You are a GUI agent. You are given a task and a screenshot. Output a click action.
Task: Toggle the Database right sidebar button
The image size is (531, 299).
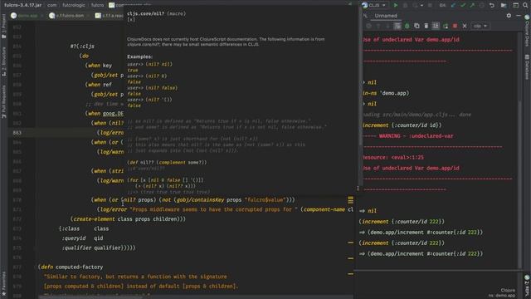pyautogui.click(x=527, y=67)
